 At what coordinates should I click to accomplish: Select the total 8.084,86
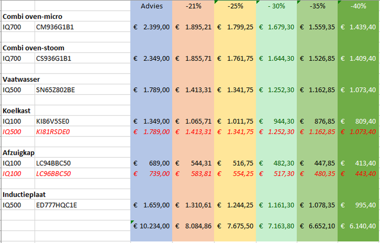point(193,226)
